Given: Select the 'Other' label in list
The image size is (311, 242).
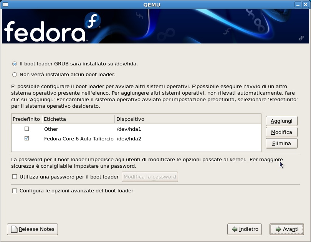Looking at the screenshot, I should click(x=51, y=129).
